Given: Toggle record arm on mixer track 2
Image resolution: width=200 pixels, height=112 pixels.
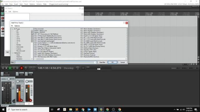Looking at the screenshot, I should (x=31, y=100).
